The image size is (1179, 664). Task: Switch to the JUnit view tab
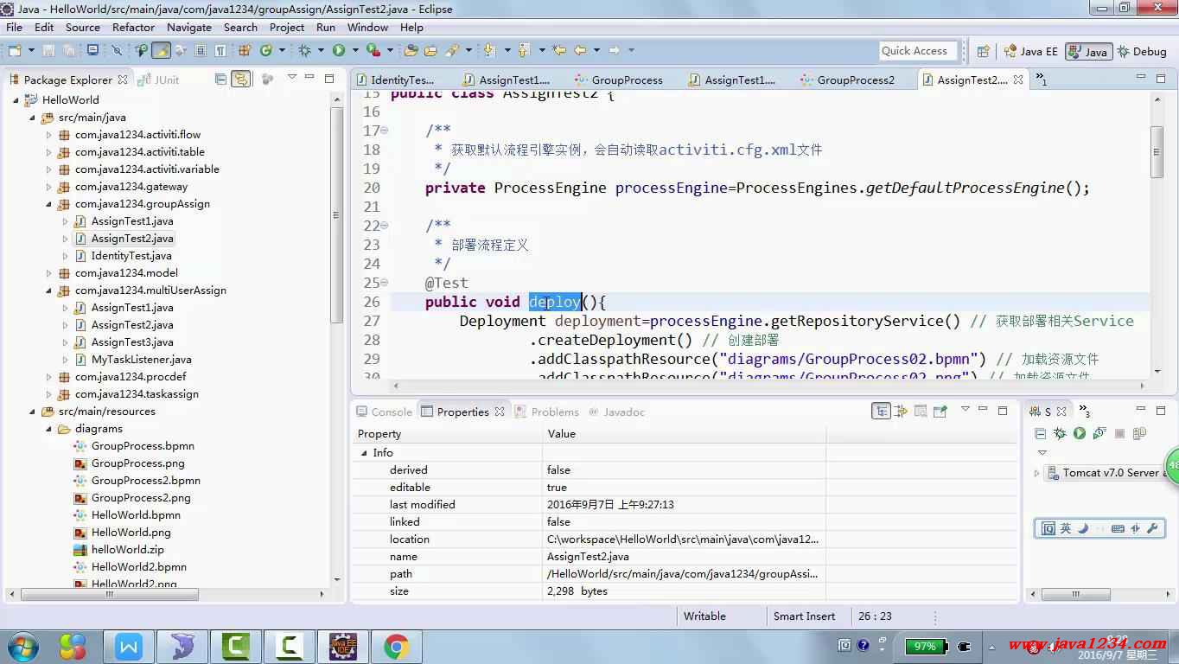pyautogui.click(x=160, y=80)
